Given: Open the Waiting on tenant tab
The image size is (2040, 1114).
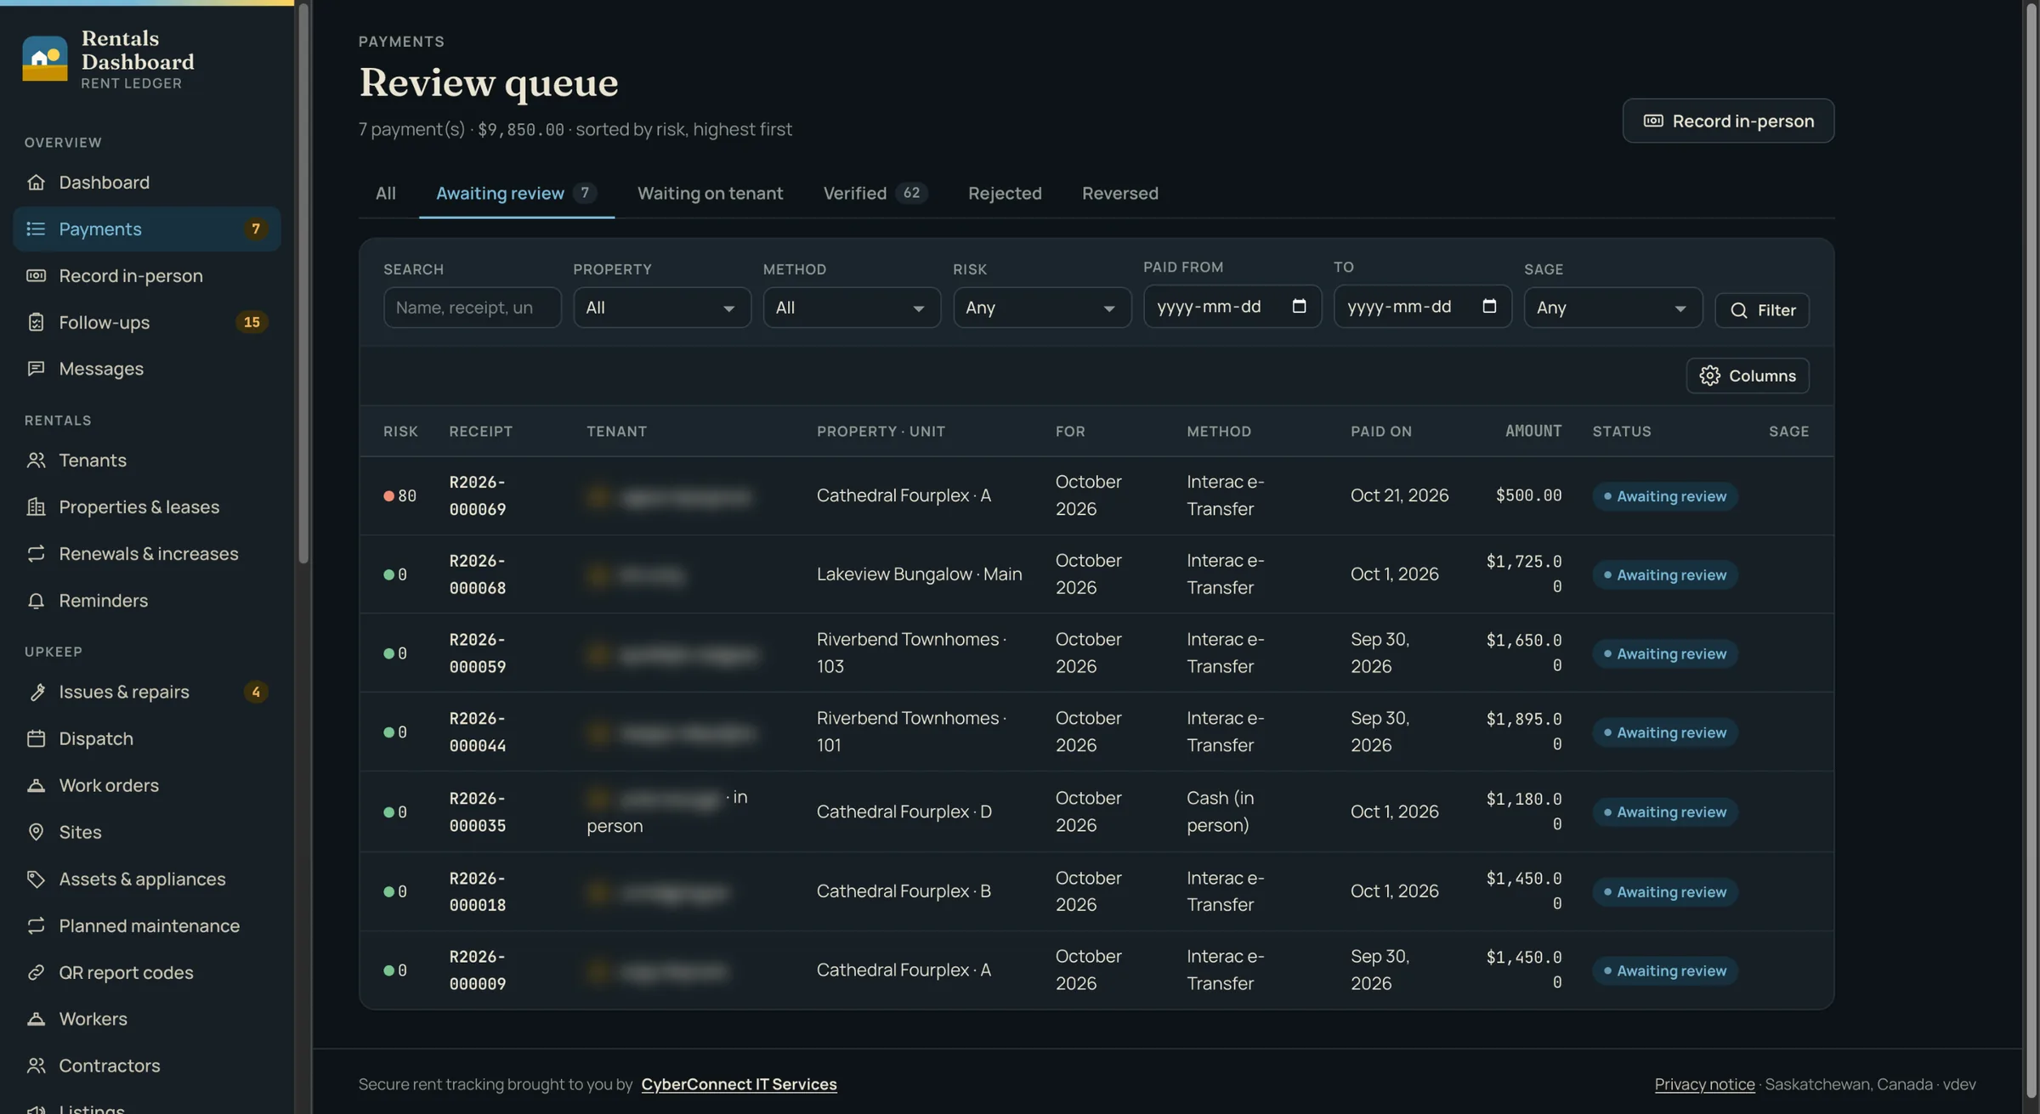Looking at the screenshot, I should [711, 193].
